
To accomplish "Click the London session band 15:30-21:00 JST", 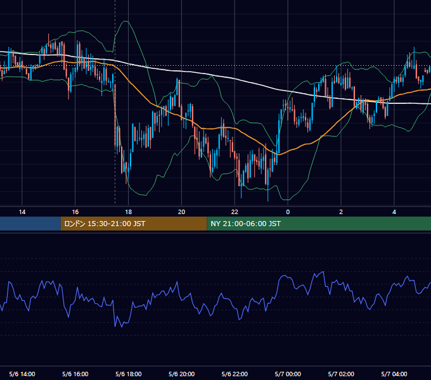I will pyautogui.click(x=134, y=224).
